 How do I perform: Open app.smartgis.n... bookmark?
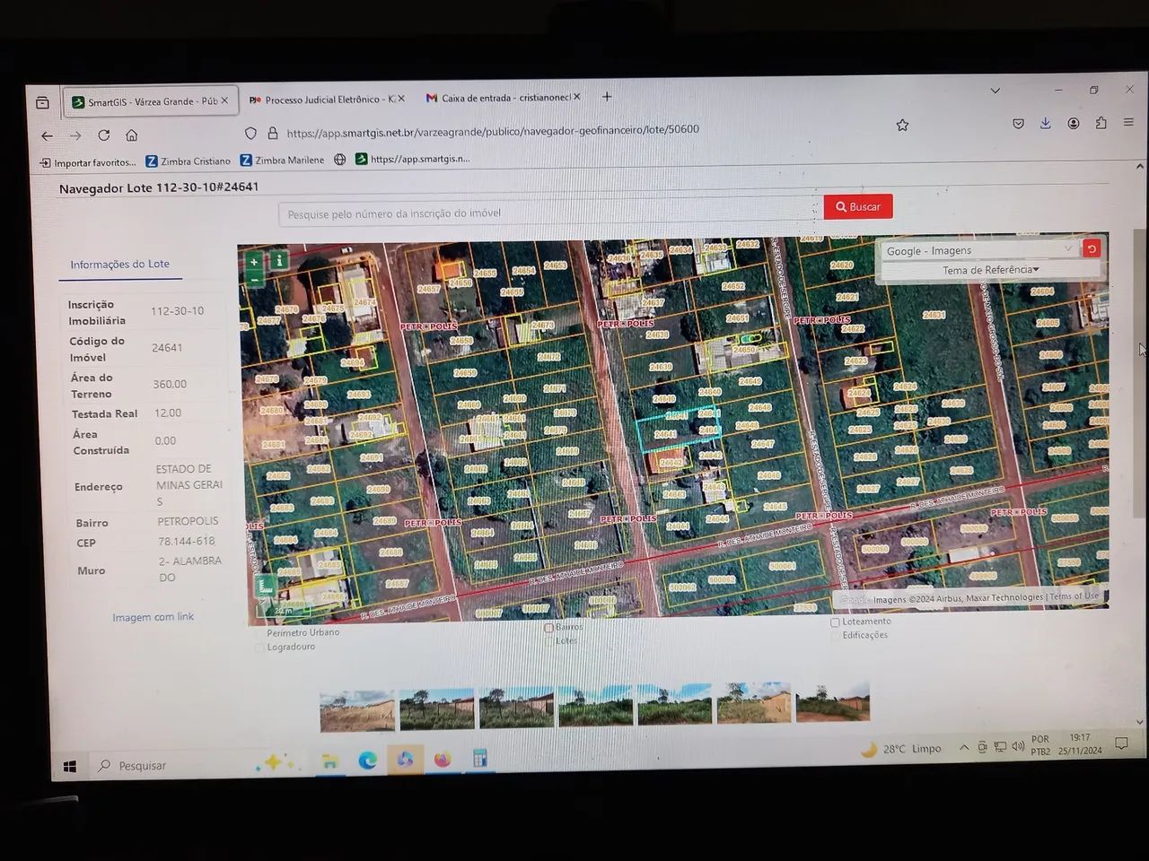tap(413, 159)
